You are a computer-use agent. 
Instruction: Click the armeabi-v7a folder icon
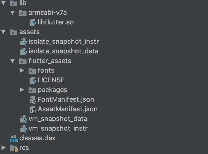[x=23, y=13]
